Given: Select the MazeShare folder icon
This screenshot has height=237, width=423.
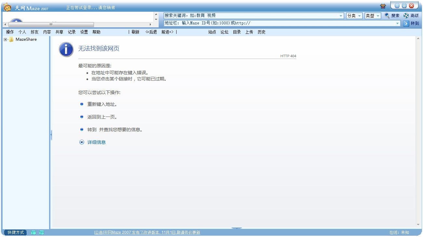Looking at the screenshot, I should tap(11, 40).
